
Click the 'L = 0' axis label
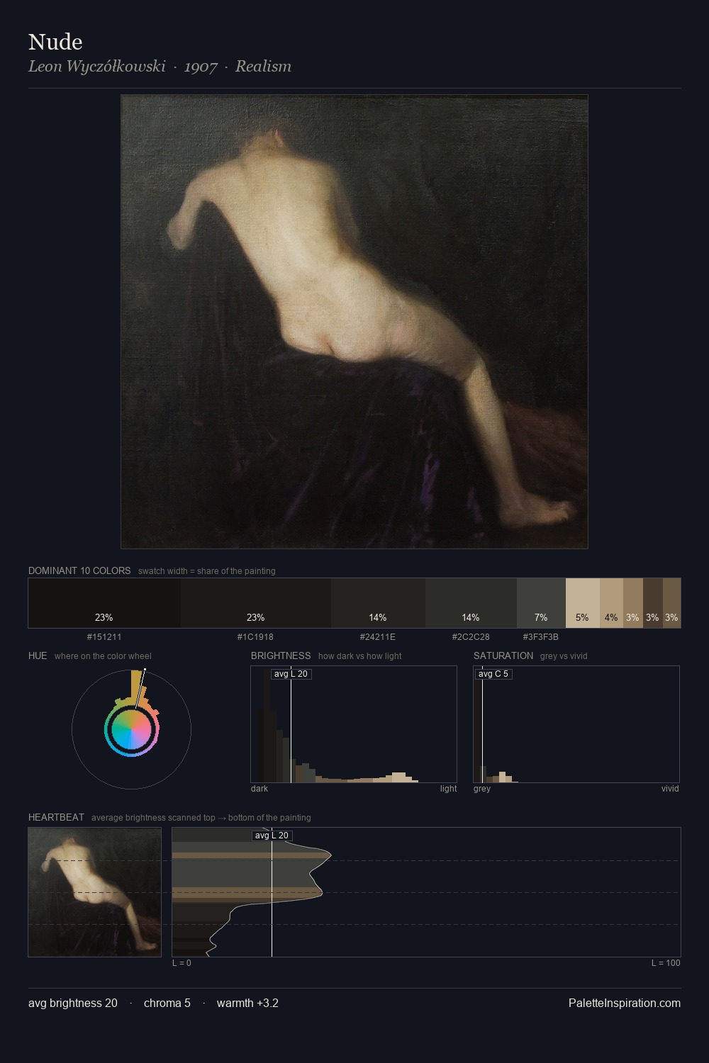[182, 963]
